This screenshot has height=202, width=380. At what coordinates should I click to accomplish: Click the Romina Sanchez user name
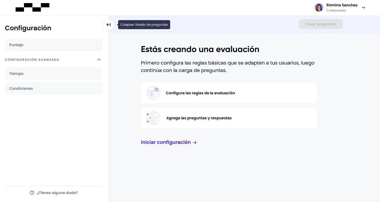tap(342, 5)
